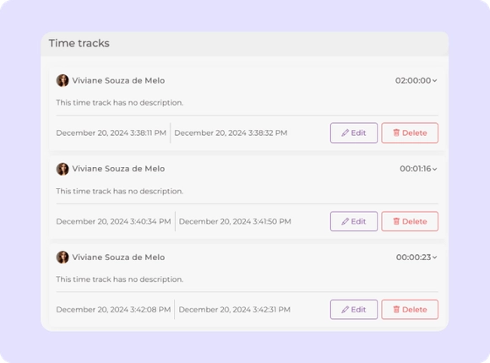490x363 pixels.
Task: Click the pencil icon for the 00:01:16 track
Action: [345, 221]
